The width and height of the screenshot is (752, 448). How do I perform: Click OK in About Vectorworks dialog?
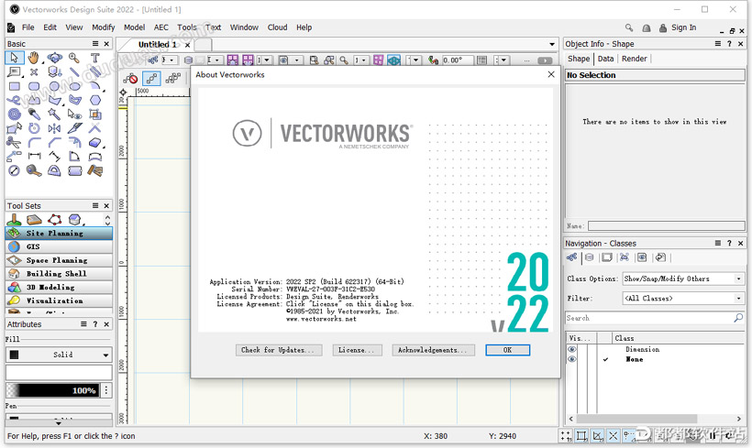(x=507, y=350)
